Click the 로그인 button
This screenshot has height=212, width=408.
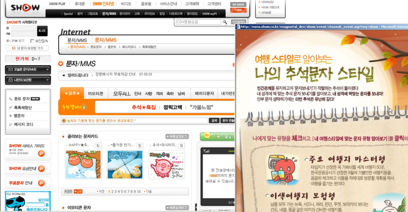42,31
